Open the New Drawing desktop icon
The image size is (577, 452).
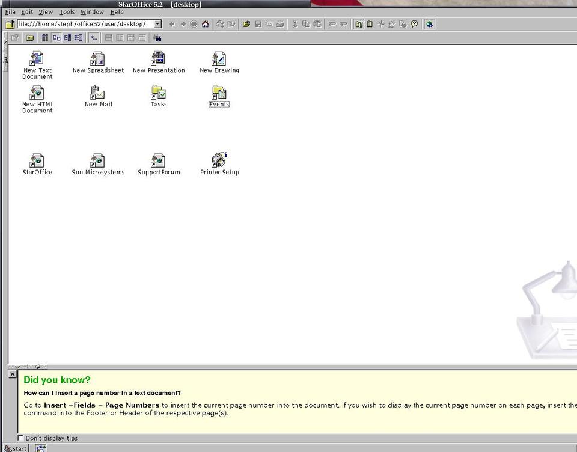[x=219, y=59]
